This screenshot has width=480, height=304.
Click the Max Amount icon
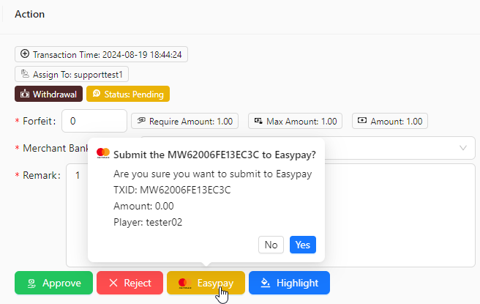pos(258,121)
